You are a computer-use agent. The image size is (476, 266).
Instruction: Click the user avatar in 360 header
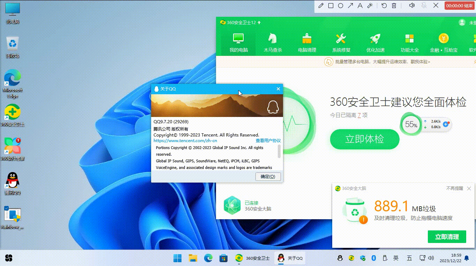click(x=462, y=22)
